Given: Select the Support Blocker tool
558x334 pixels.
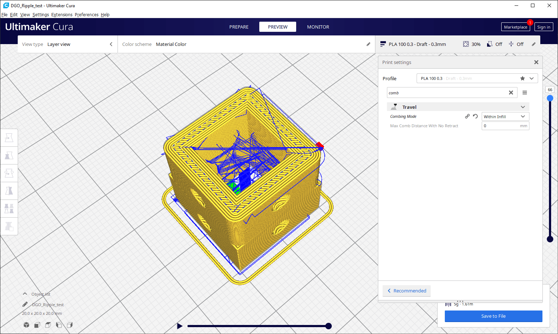Looking at the screenshot, I should [x=9, y=226].
